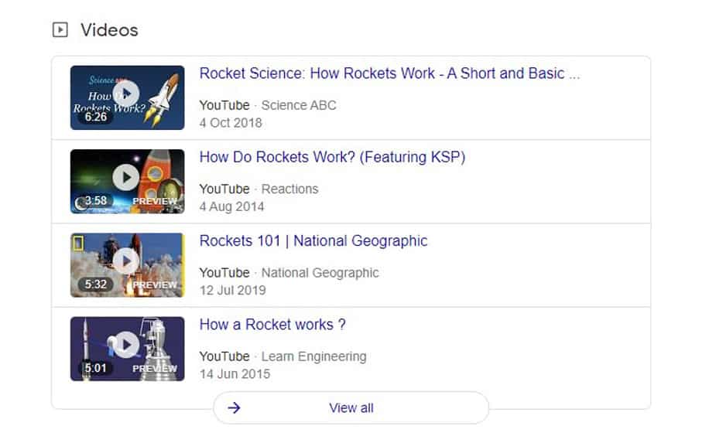Click the date '12 Jul 2019'
Image resolution: width=709 pixels, height=443 pixels.
coord(232,291)
